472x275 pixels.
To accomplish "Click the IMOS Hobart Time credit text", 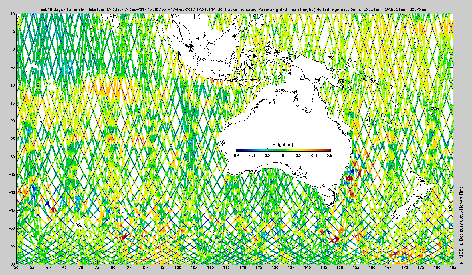I will (x=461, y=226).
